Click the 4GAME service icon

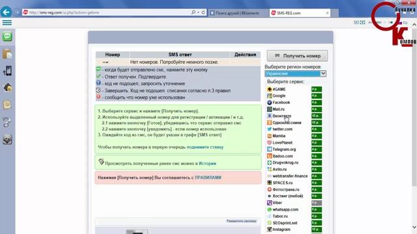(269, 89)
